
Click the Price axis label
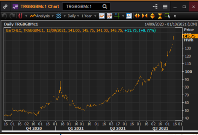point(189,30)
